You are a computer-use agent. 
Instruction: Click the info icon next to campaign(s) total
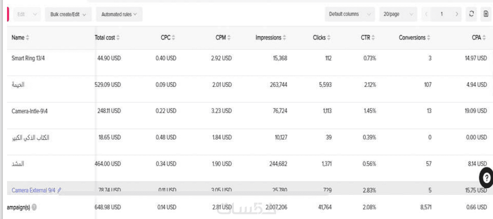tap(34, 207)
